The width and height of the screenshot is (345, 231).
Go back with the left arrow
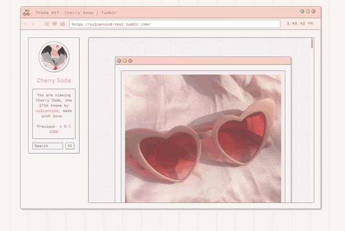point(26,24)
